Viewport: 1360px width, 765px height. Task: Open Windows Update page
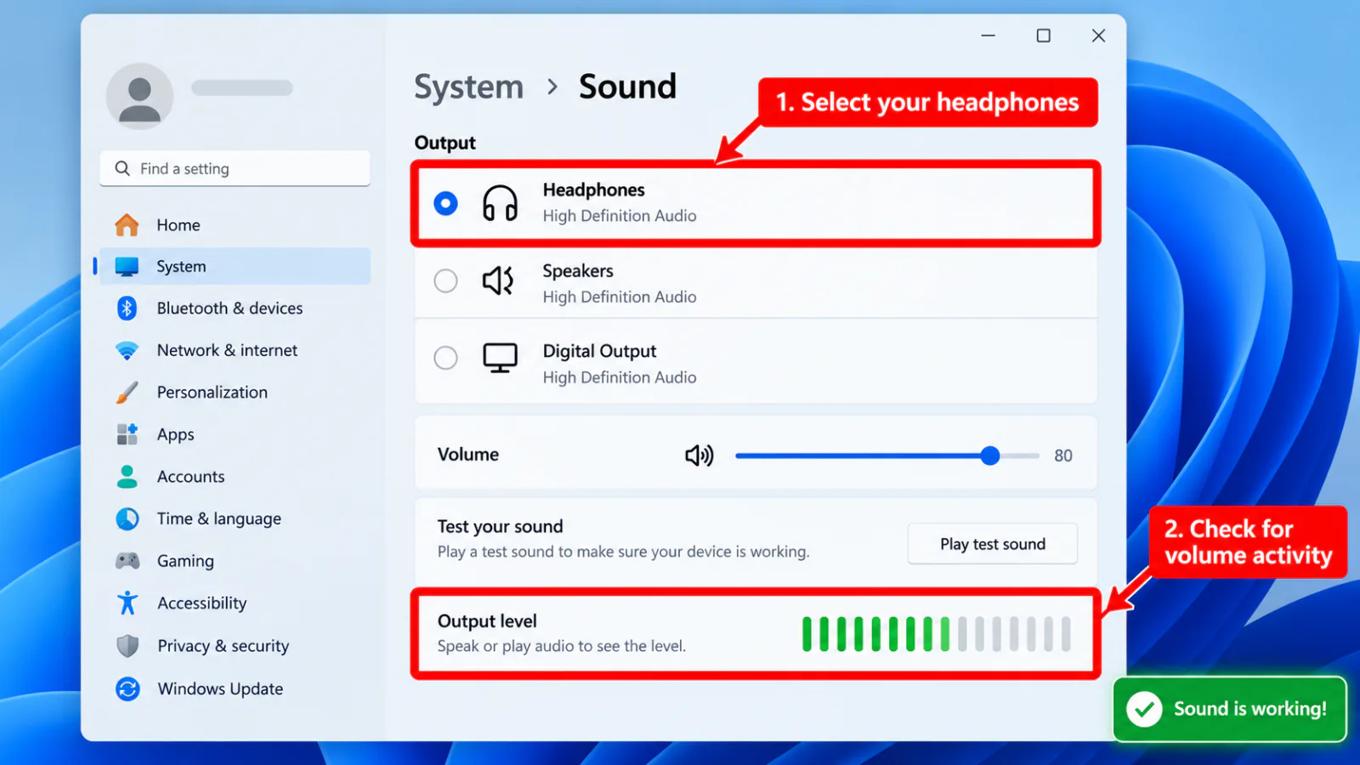coord(235,688)
